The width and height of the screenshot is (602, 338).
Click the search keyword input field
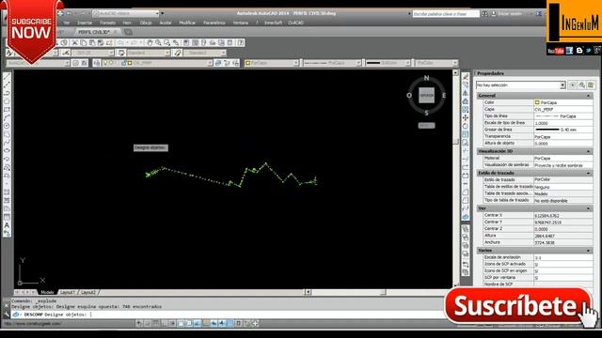pos(446,14)
